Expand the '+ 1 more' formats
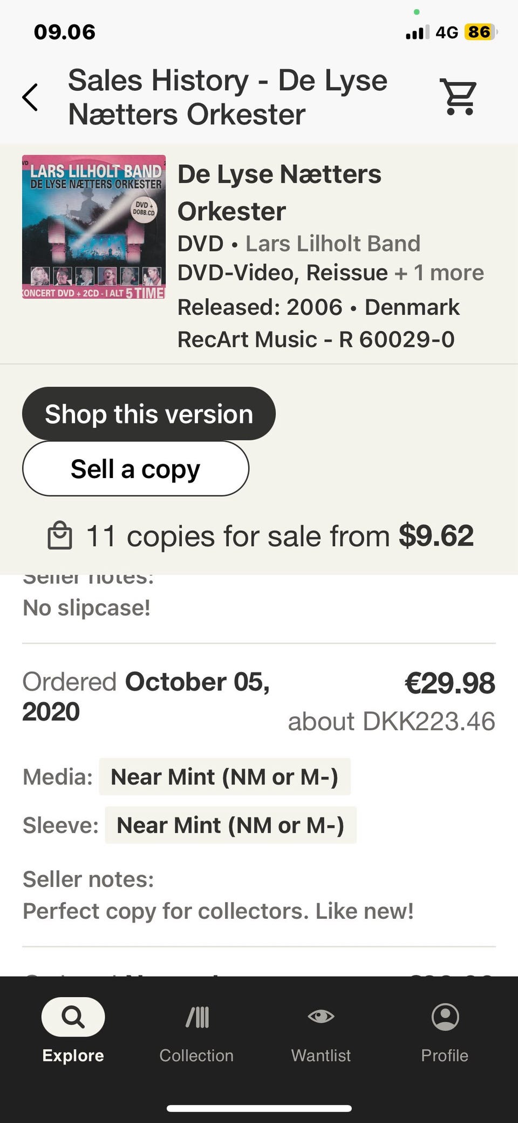The height and width of the screenshot is (1123, 518). (x=439, y=273)
